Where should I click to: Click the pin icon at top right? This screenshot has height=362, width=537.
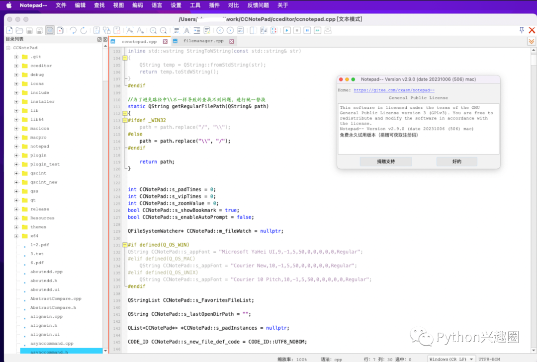coord(522,30)
